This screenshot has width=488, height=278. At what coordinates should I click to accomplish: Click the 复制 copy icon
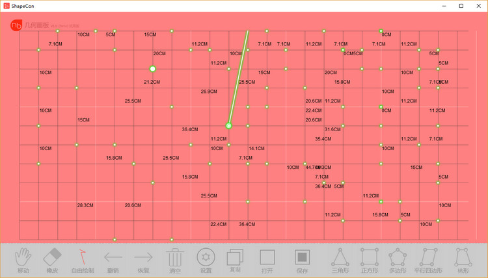point(236,260)
